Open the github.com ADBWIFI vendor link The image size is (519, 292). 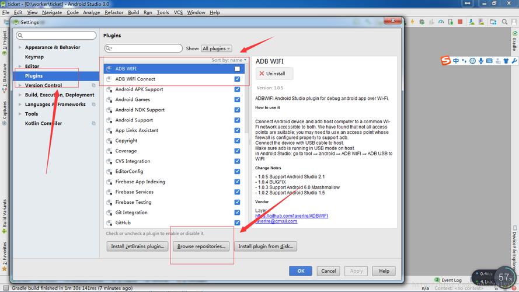(291, 216)
